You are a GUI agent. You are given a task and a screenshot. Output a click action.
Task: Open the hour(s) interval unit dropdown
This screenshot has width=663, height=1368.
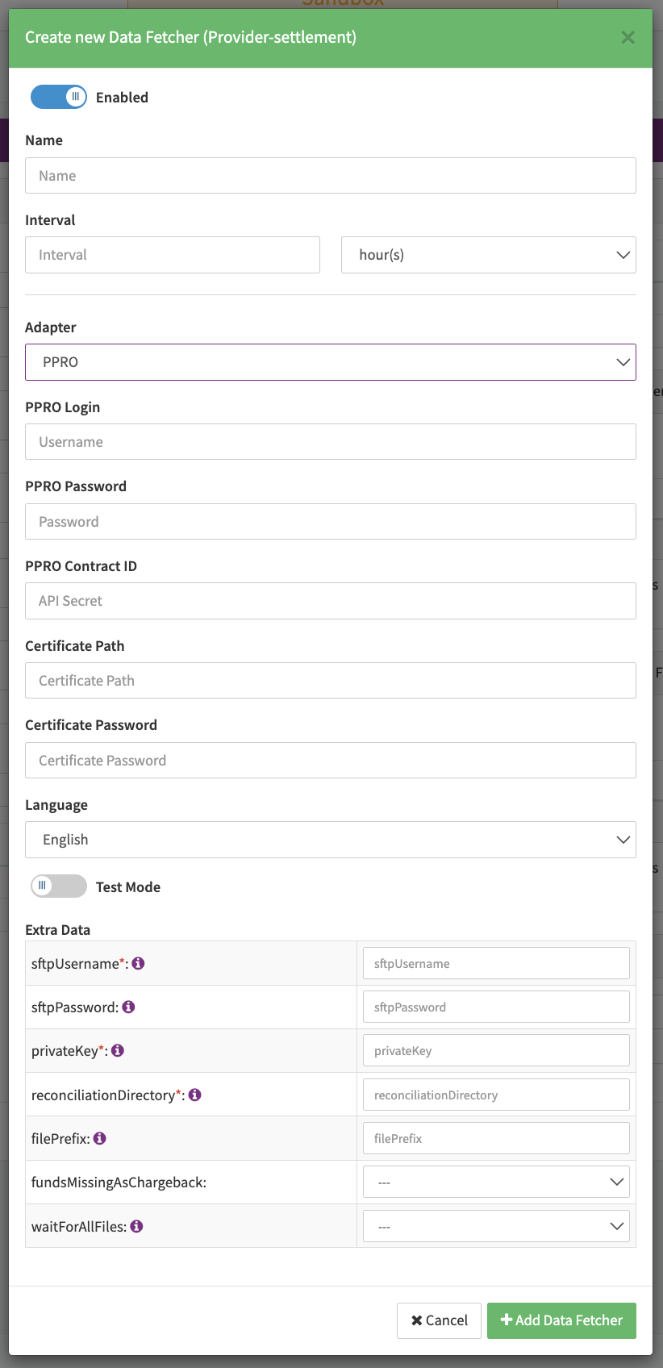click(x=488, y=255)
